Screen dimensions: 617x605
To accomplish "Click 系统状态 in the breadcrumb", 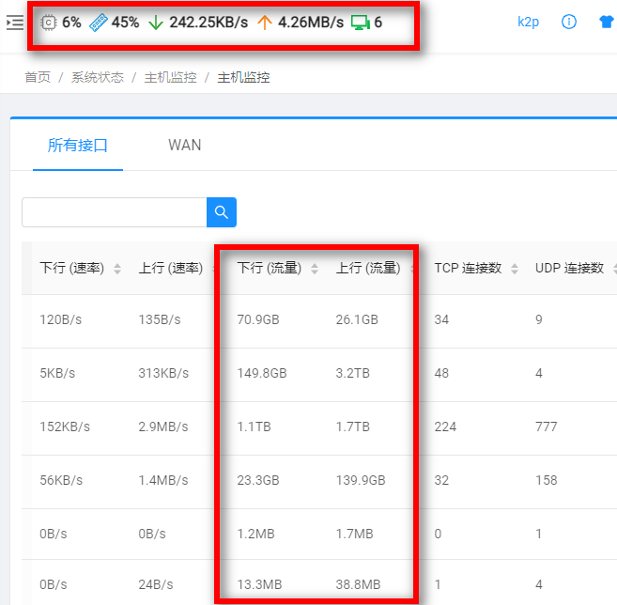I will pos(98,78).
